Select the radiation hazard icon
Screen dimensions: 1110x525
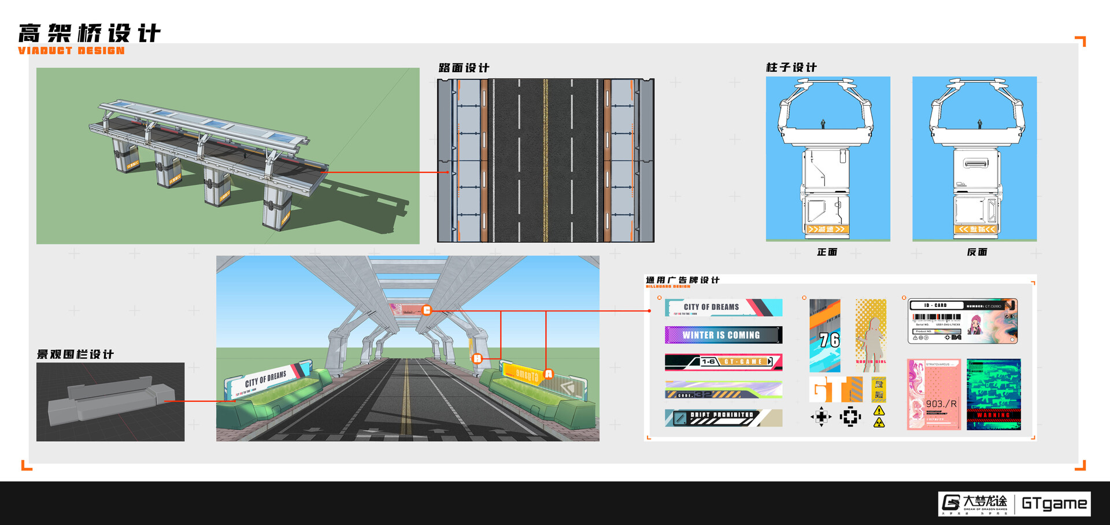(879, 424)
